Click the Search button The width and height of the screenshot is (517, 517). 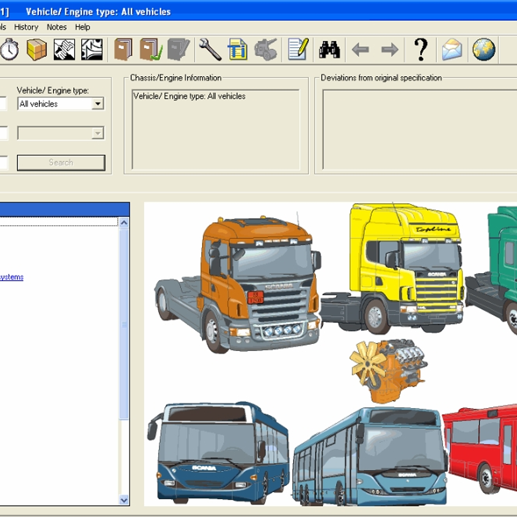tap(61, 162)
